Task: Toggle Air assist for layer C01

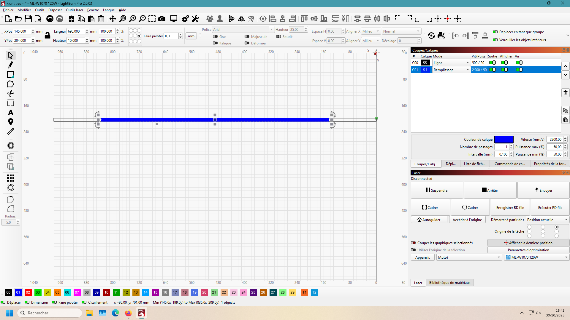Action: click(519, 70)
